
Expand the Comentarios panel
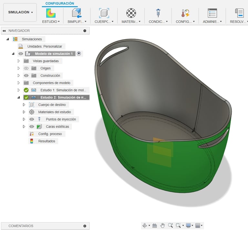[x=85, y=226]
